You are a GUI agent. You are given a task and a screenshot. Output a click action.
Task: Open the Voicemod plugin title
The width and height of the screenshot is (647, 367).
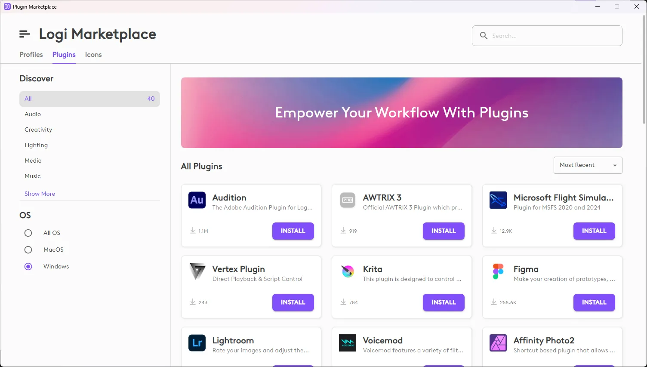pyautogui.click(x=383, y=340)
